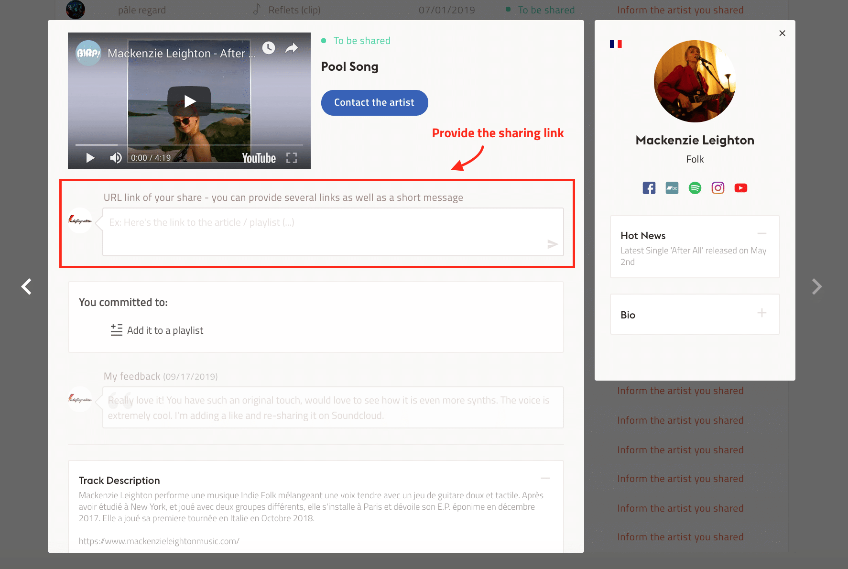848x569 pixels.
Task: Click 'pâle regard' in the background list
Action: click(142, 10)
